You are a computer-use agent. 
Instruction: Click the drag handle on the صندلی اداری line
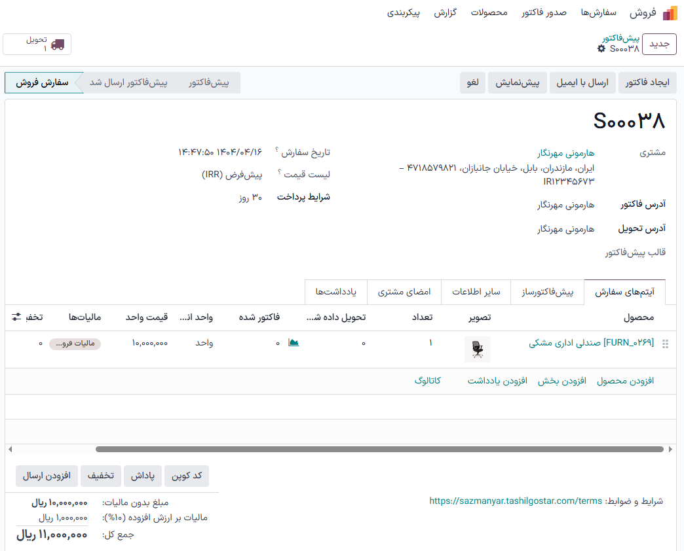coord(665,345)
